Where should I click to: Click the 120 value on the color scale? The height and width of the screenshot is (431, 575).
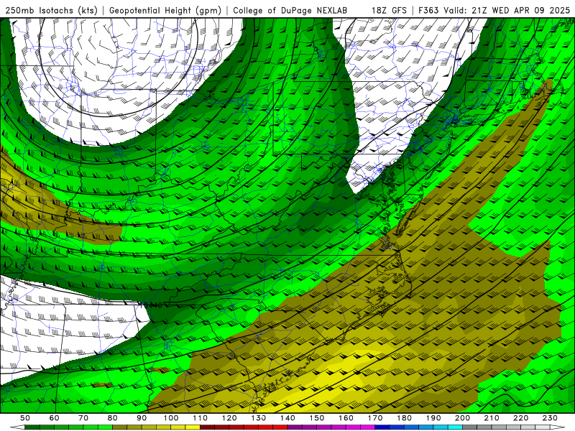click(229, 418)
